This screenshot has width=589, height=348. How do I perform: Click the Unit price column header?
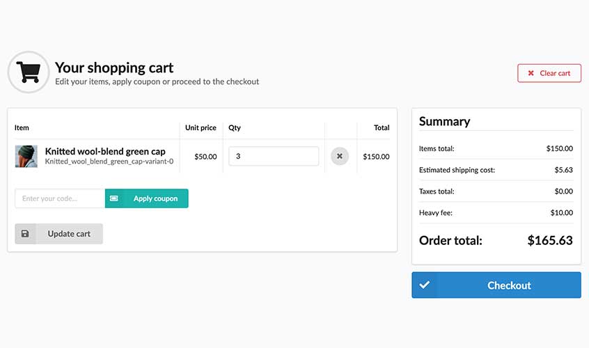tap(201, 128)
